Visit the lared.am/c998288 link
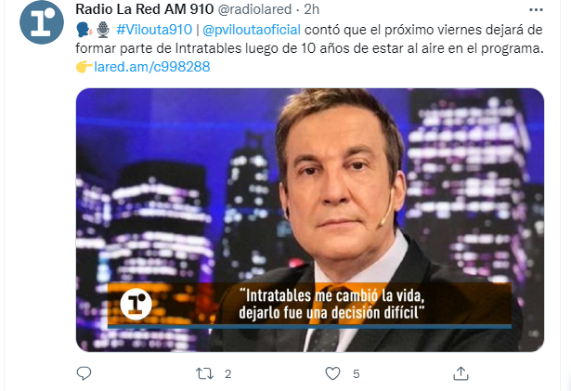 tap(152, 67)
